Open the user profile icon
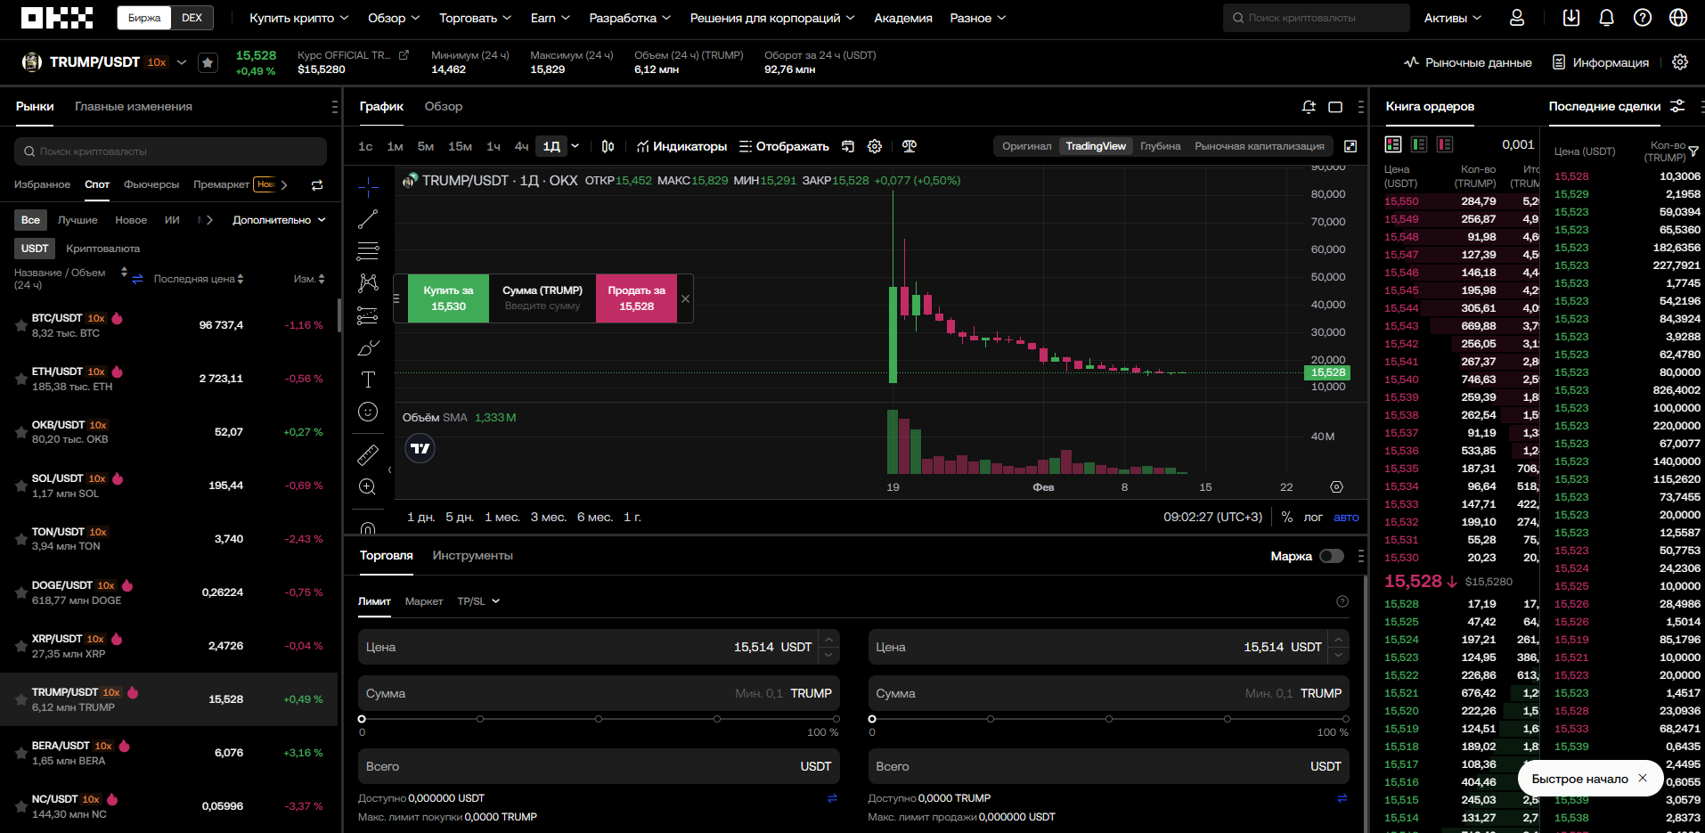Image resolution: width=1705 pixels, height=833 pixels. pos(1516,18)
